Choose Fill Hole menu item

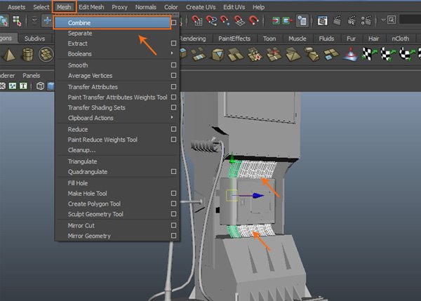117,183
